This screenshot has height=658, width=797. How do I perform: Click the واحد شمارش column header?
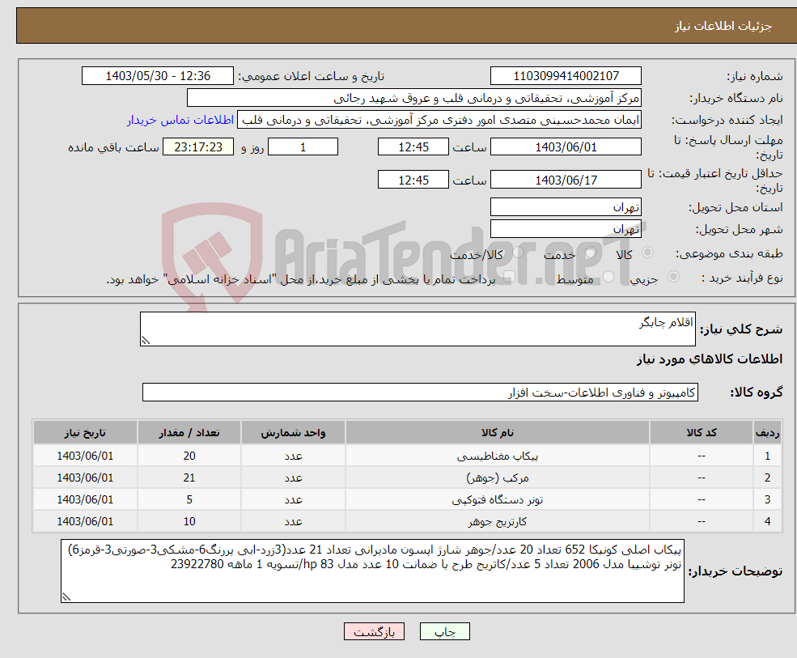293,432
